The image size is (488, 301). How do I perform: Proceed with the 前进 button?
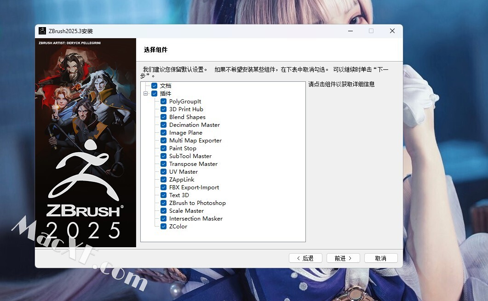343,258
